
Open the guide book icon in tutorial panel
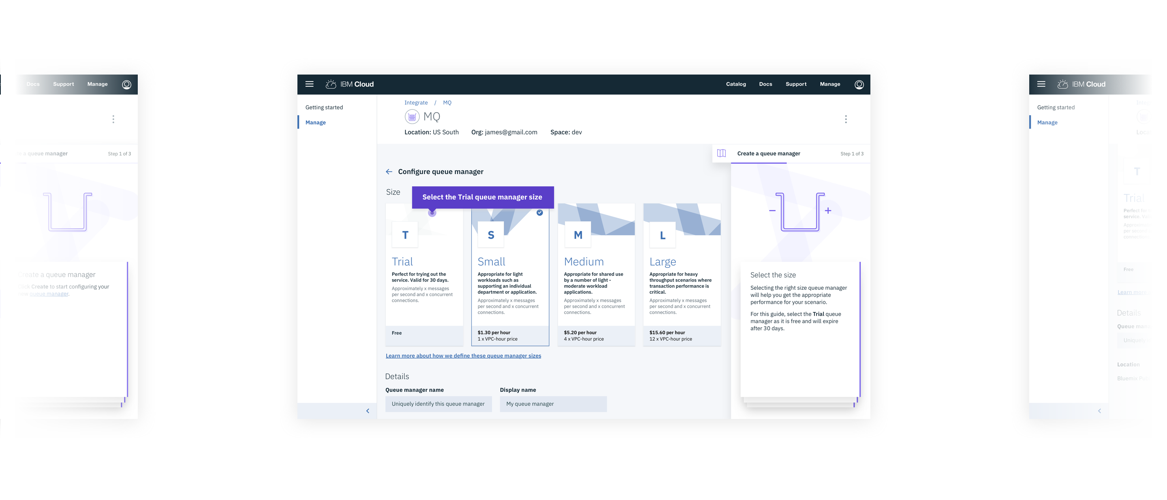pos(721,154)
